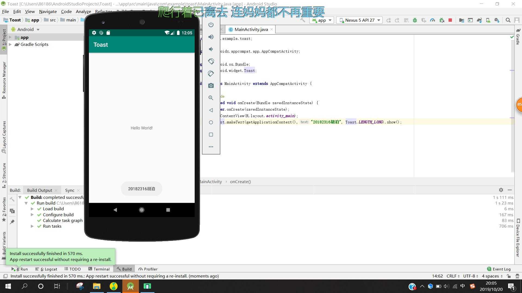Open the Analyze menu
The width and height of the screenshot is (522, 293).
[83, 11]
